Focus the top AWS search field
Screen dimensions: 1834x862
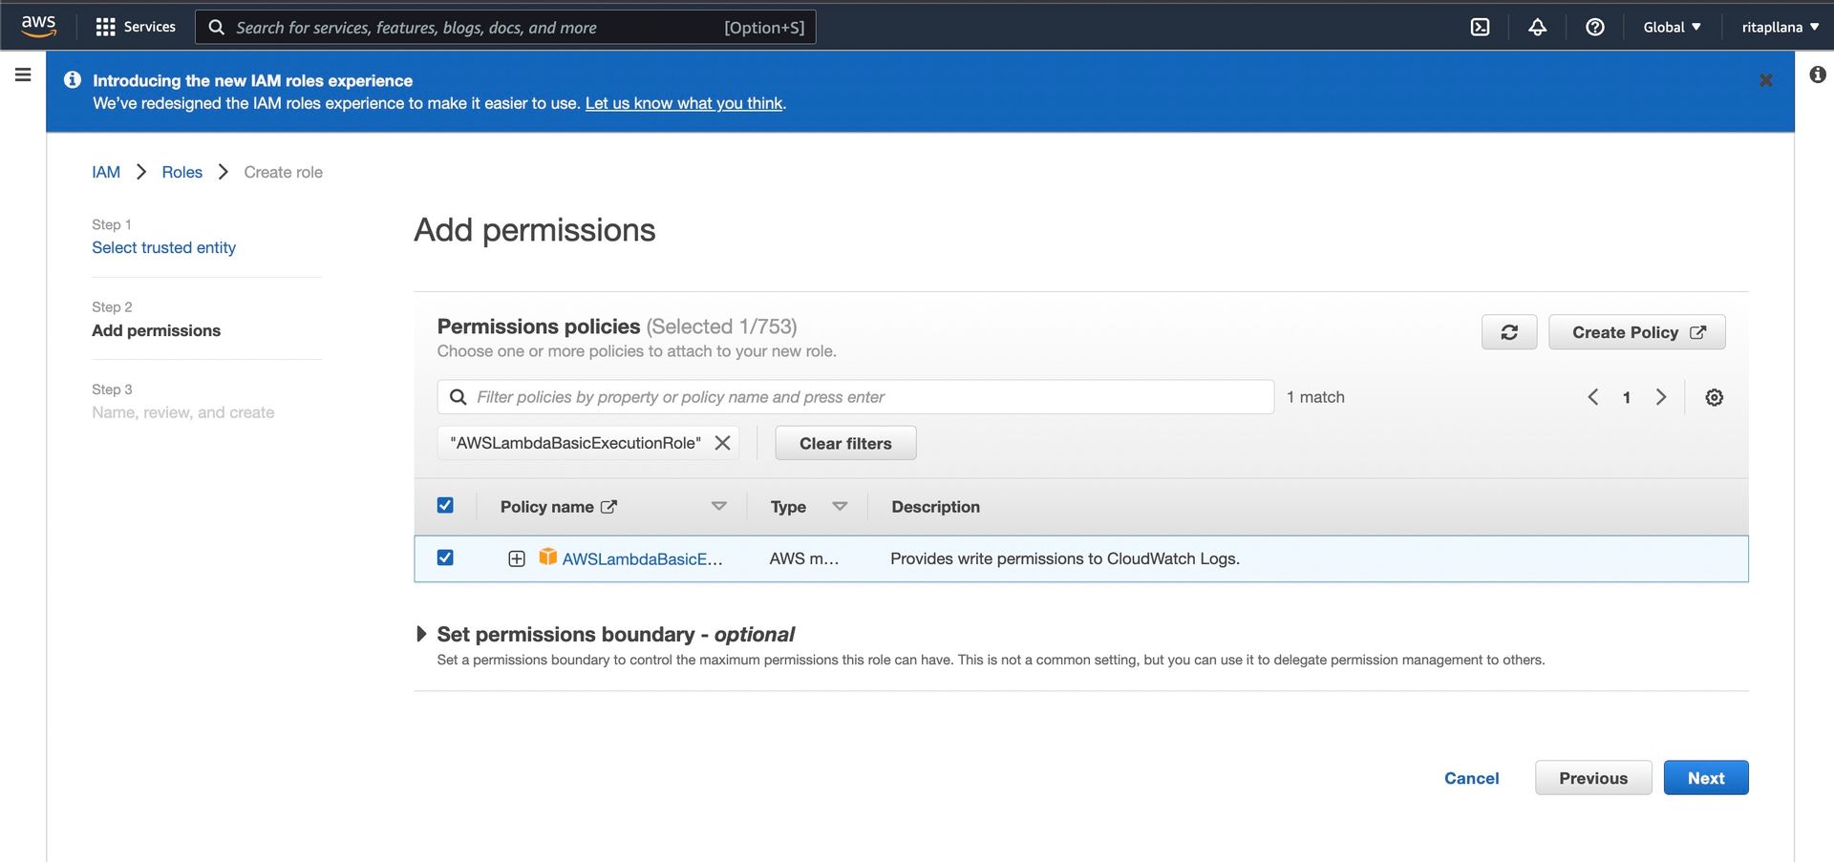coord(505,27)
